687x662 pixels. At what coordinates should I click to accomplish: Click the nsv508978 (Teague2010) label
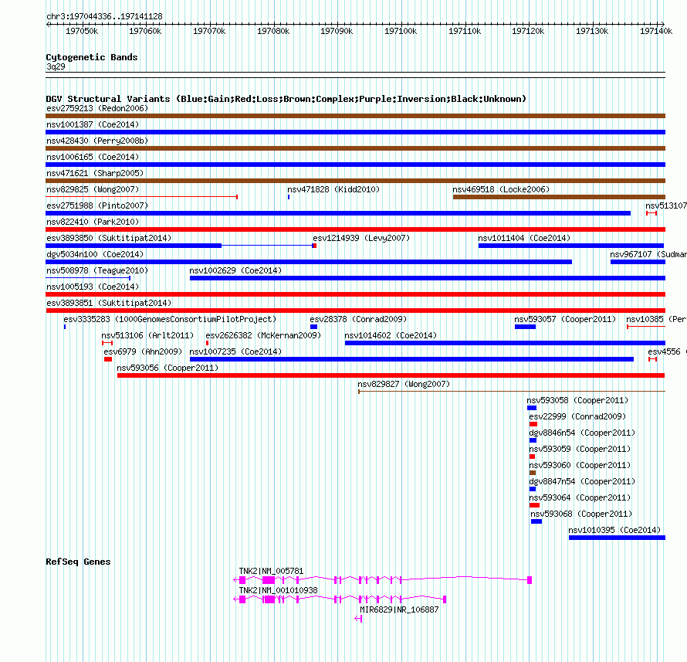click(x=97, y=270)
